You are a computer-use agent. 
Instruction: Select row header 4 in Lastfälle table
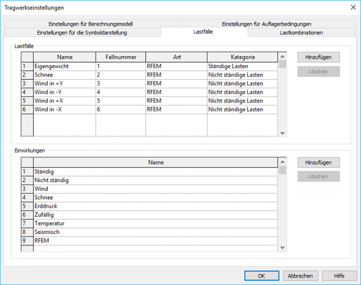point(27,92)
